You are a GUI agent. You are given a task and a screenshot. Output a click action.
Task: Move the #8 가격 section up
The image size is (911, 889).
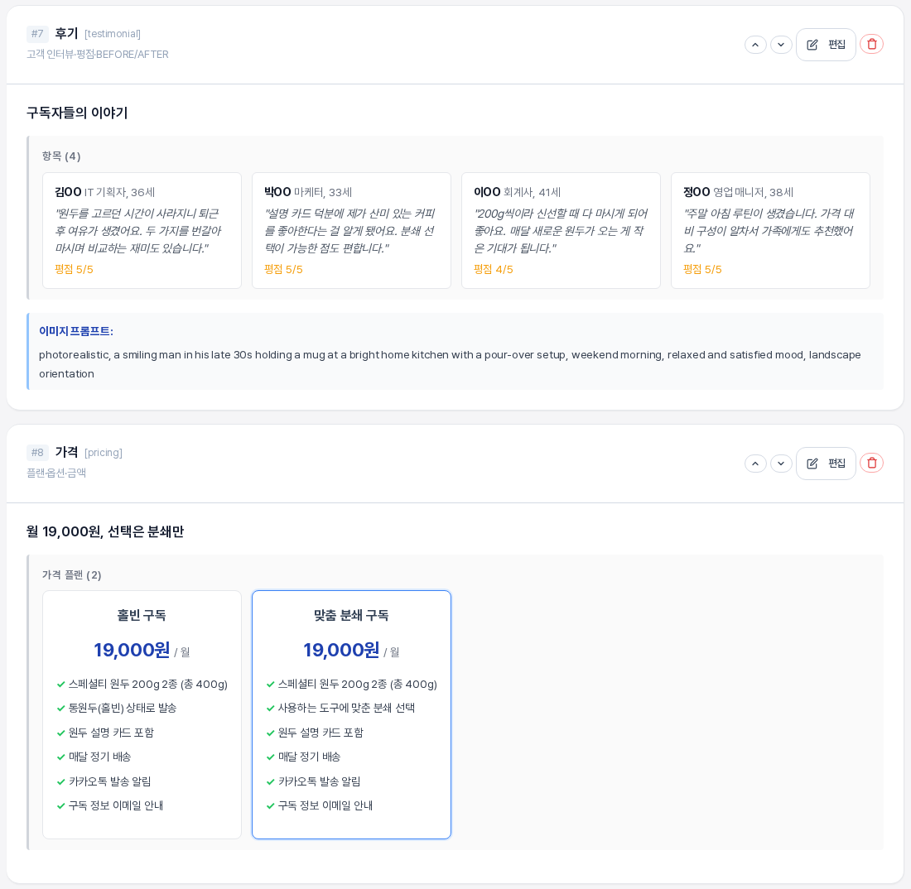point(755,464)
